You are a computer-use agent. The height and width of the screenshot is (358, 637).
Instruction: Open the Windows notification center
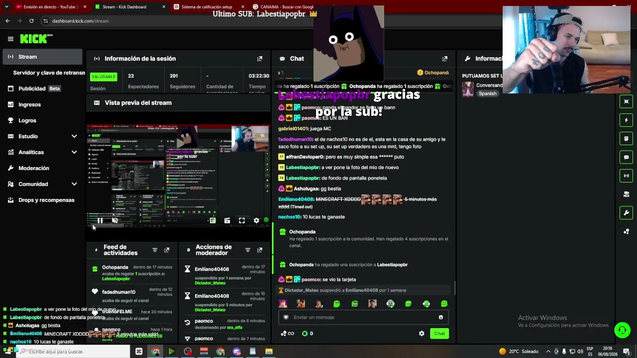pos(627,352)
